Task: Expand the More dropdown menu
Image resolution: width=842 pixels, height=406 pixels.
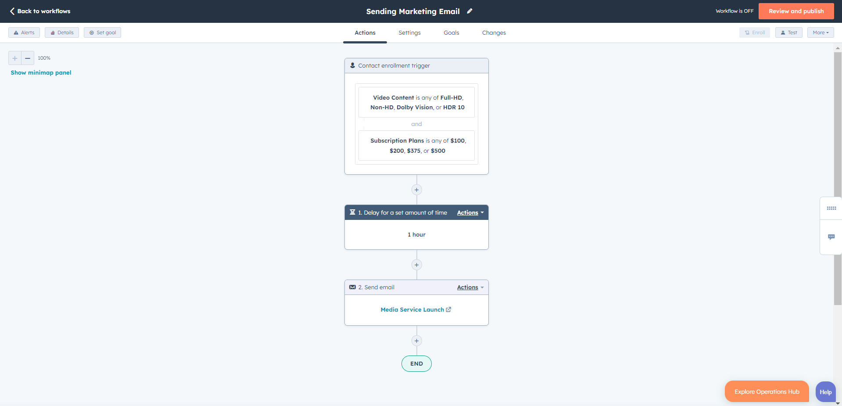Action: point(820,32)
